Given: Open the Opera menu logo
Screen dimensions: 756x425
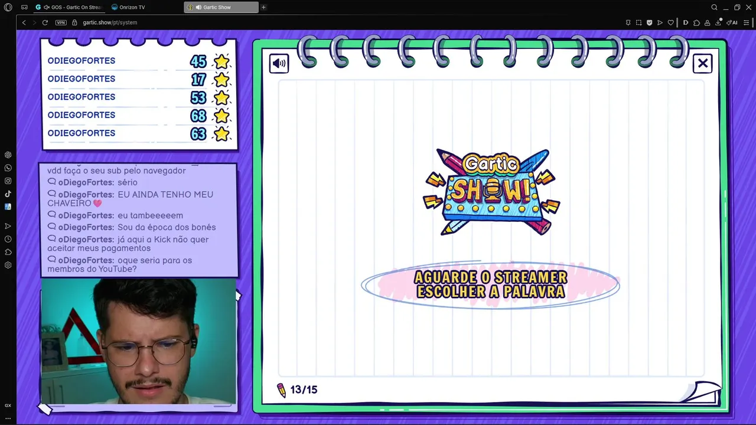Looking at the screenshot, I should coord(8,7).
